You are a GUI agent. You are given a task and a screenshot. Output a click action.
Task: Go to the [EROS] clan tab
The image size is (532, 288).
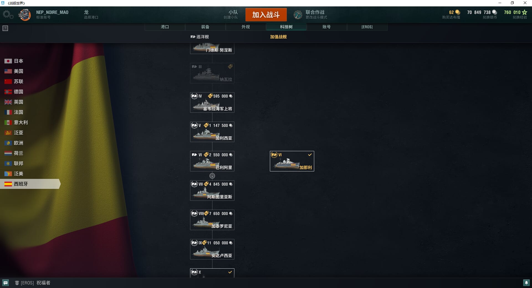pos(367,27)
